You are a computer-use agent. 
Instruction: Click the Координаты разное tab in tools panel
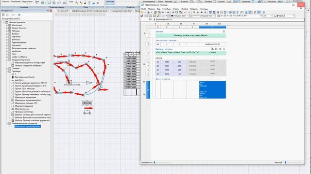coord(11,19)
